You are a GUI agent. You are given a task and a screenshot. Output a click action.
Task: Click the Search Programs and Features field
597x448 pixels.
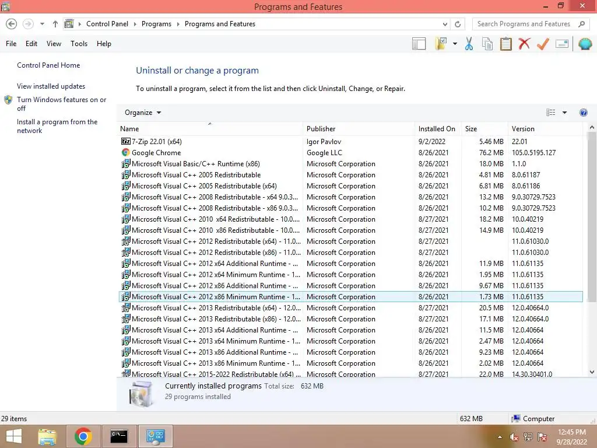click(524, 24)
